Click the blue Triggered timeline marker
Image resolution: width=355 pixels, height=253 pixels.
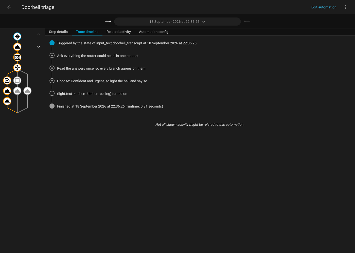coord(52,43)
